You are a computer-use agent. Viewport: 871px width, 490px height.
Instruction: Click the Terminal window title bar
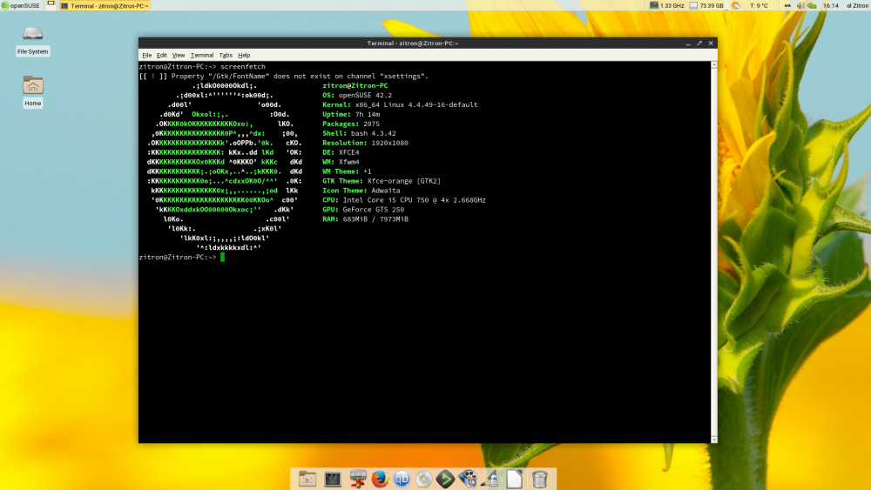tap(412, 44)
